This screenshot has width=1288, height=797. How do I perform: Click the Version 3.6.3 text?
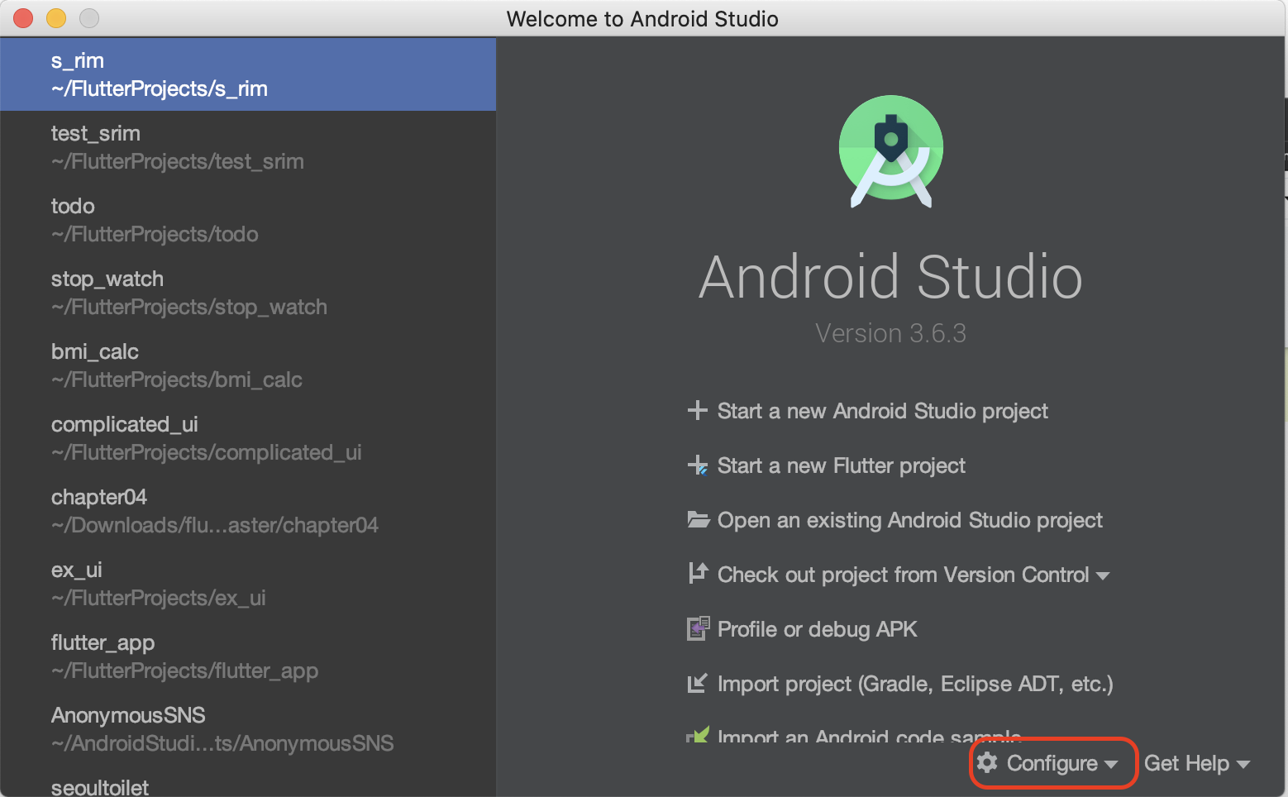890,333
